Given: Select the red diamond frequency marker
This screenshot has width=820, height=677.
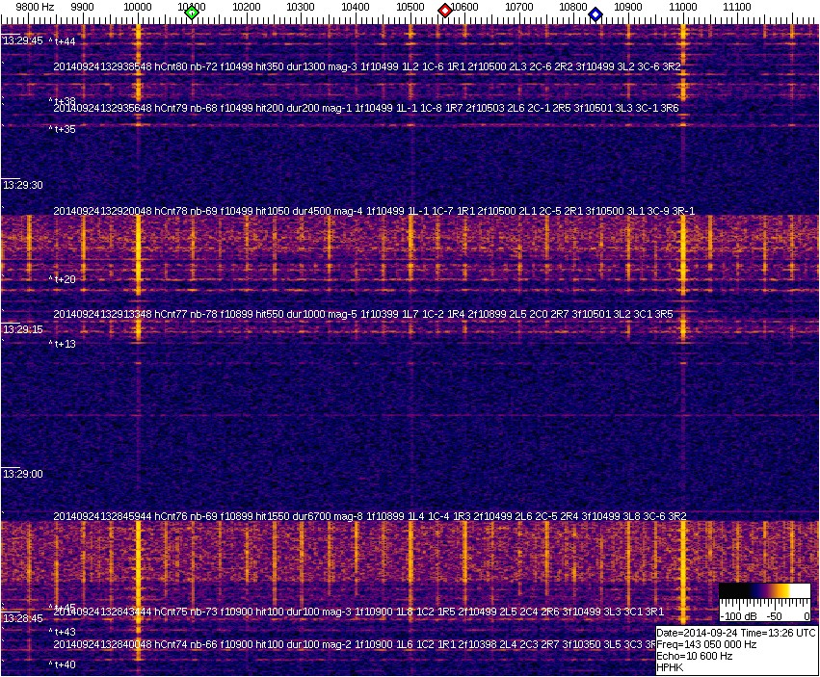Looking at the screenshot, I should 445,11.
